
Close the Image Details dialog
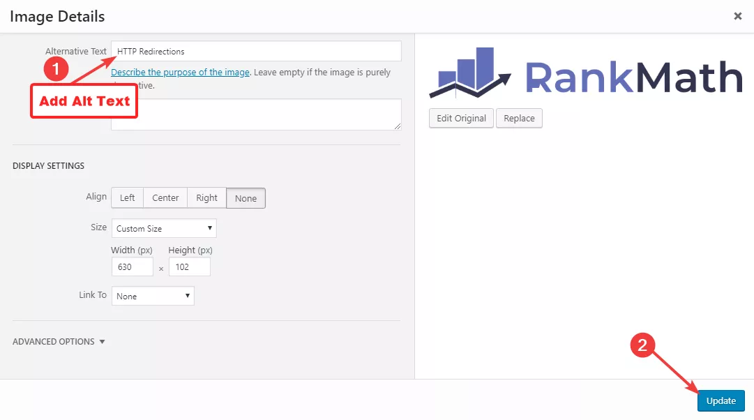pos(738,16)
